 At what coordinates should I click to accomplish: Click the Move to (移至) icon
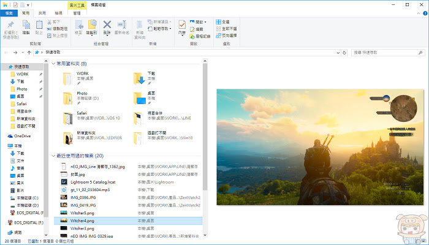pos(79,24)
